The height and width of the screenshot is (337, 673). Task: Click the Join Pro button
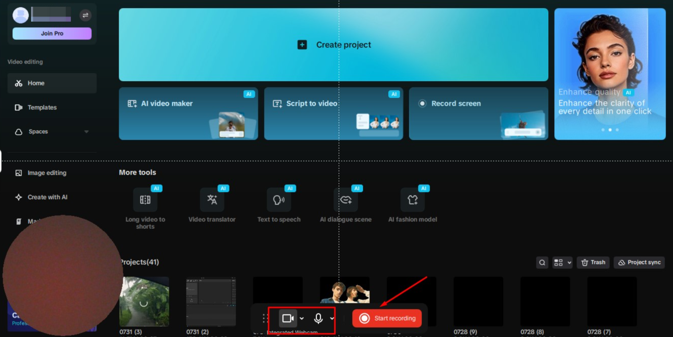pyautogui.click(x=52, y=33)
